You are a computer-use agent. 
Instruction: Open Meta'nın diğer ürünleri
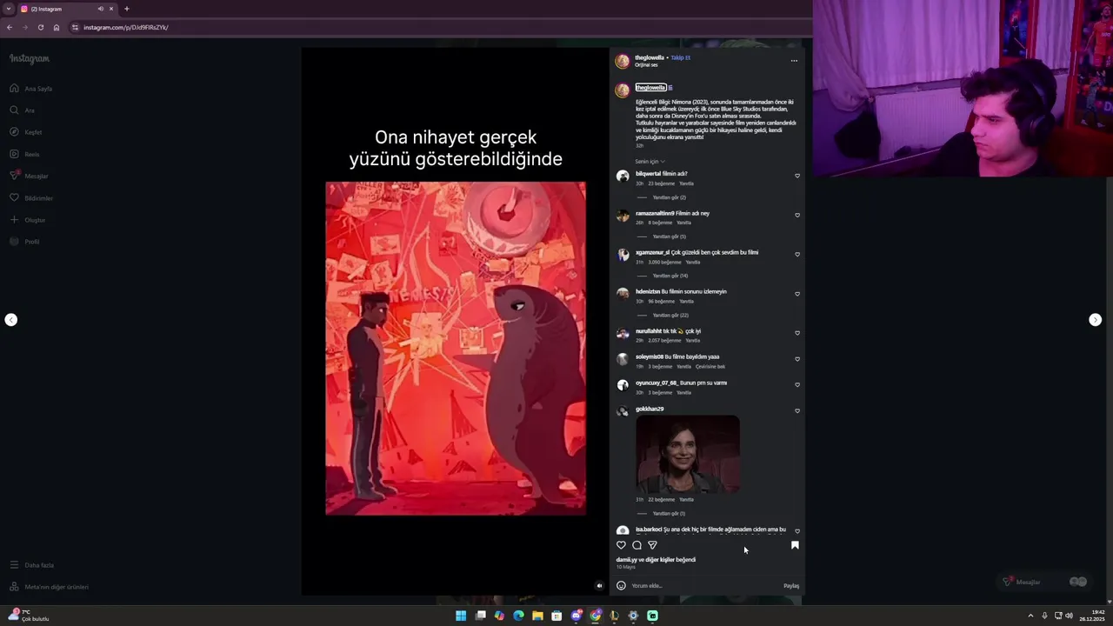49,587
